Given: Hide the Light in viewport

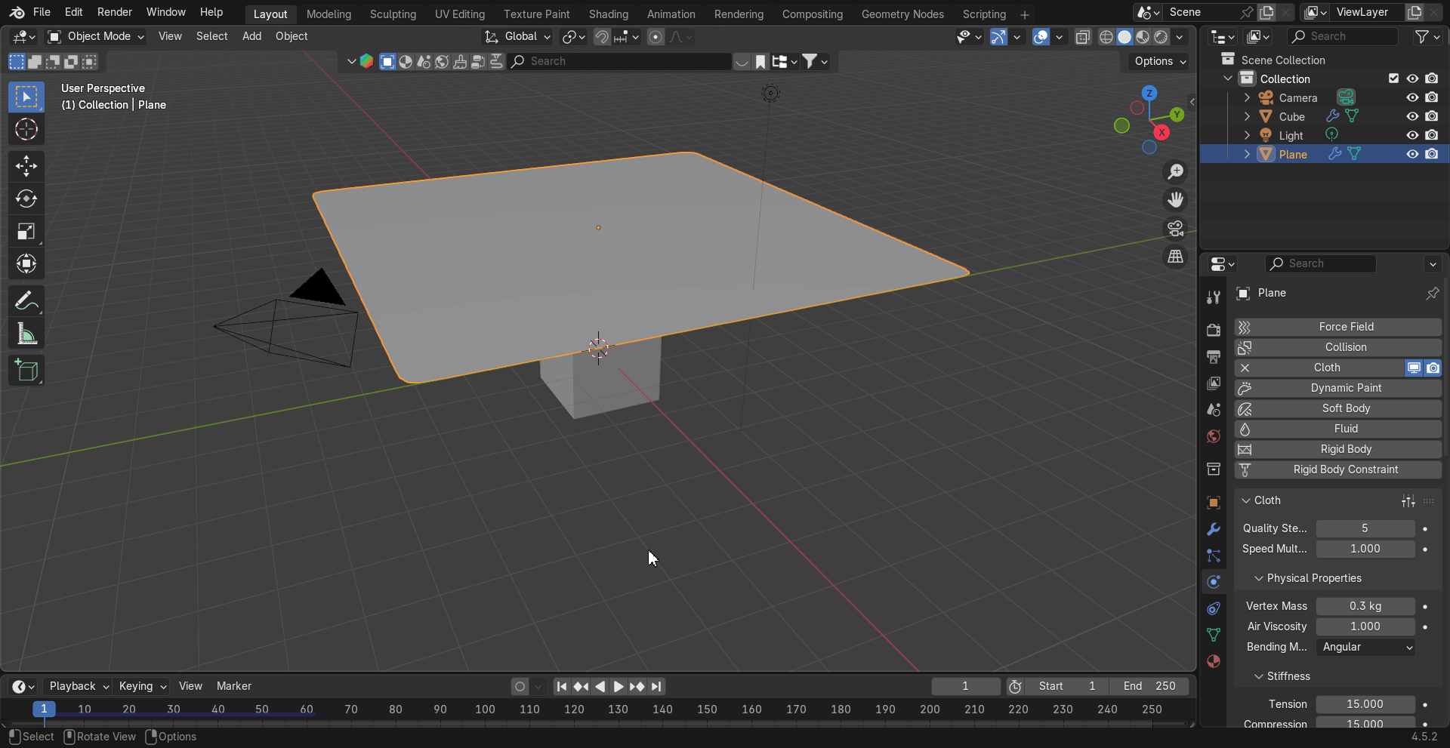Looking at the screenshot, I should (1412, 135).
